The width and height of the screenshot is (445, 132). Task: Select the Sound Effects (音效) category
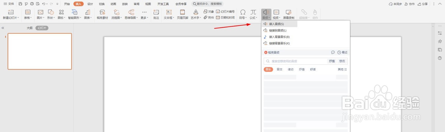tap(280, 69)
